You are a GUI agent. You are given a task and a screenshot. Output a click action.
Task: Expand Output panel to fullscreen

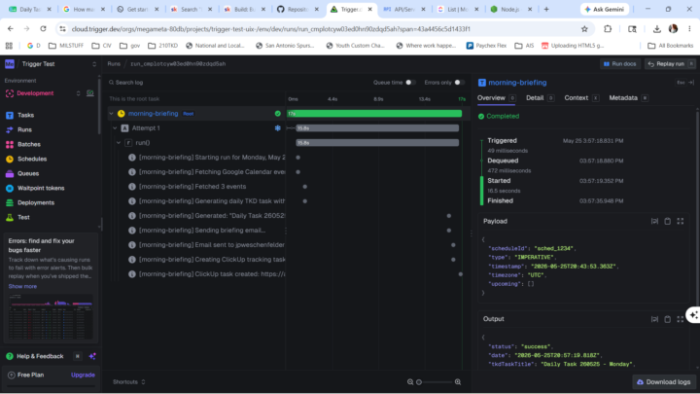point(681,319)
